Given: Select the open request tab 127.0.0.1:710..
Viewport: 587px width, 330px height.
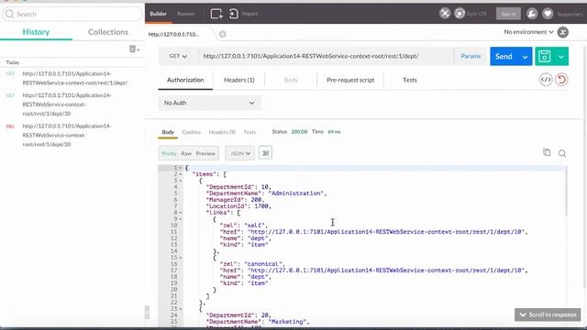Looking at the screenshot, I should [173, 34].
